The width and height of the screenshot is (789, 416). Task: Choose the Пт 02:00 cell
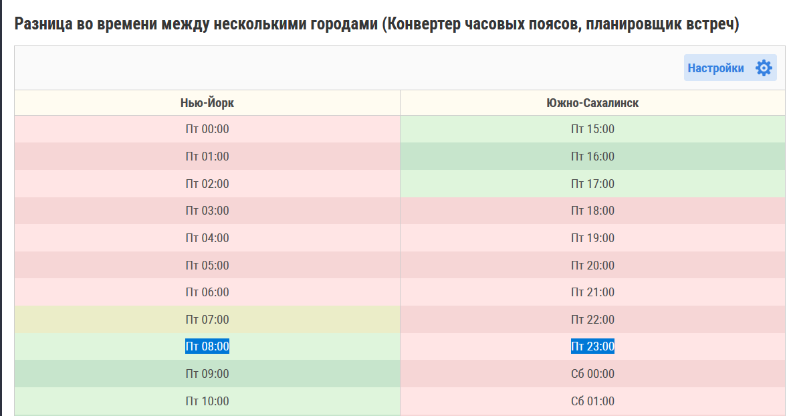click(207, 184)
